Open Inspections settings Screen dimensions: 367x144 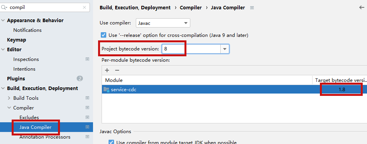click(26, 59)
